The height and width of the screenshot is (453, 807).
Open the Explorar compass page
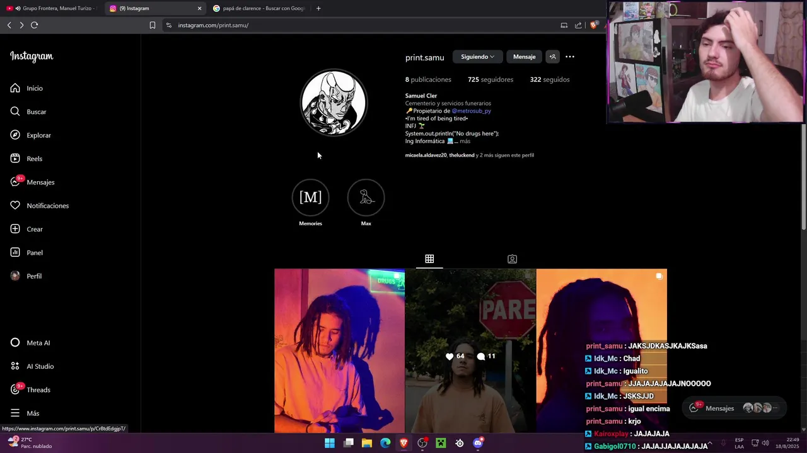pyautogui.click(x=30, y=135)
